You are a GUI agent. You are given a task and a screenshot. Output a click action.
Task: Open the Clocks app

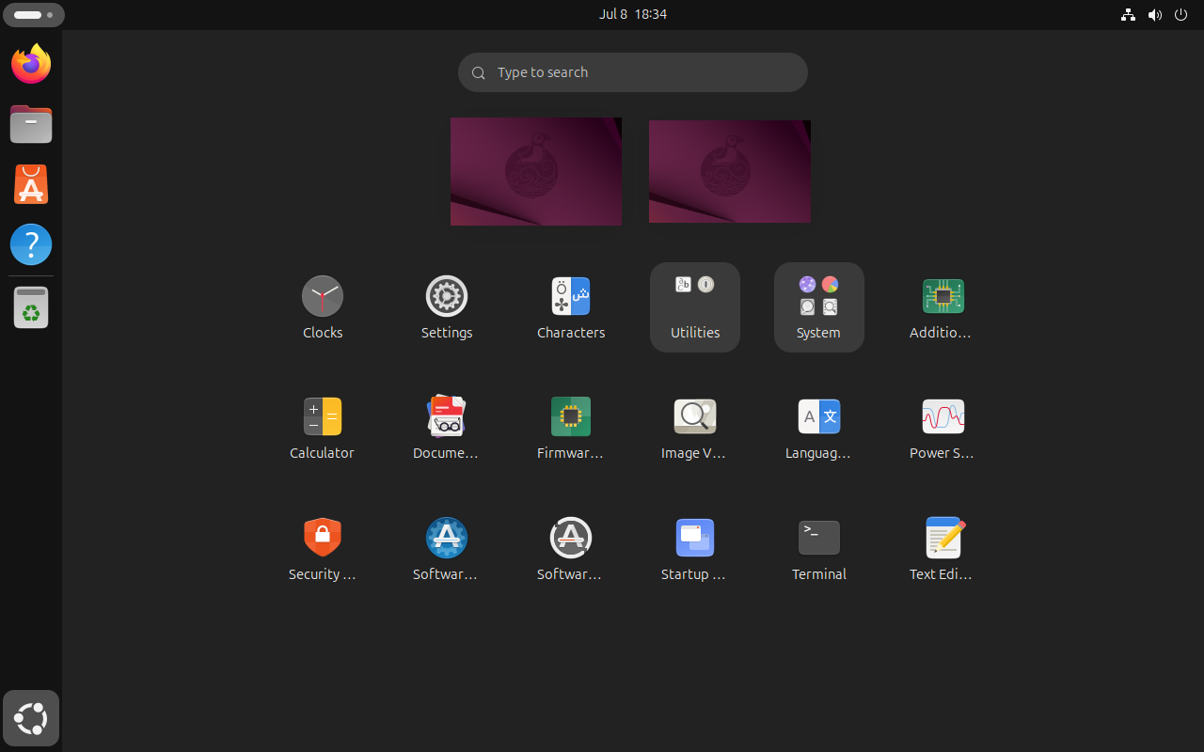click(x=323, y=307)
